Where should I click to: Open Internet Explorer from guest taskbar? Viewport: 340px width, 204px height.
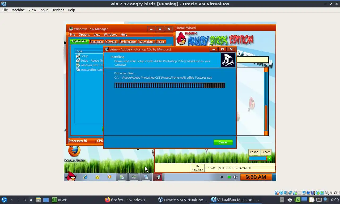coord(86,177)
